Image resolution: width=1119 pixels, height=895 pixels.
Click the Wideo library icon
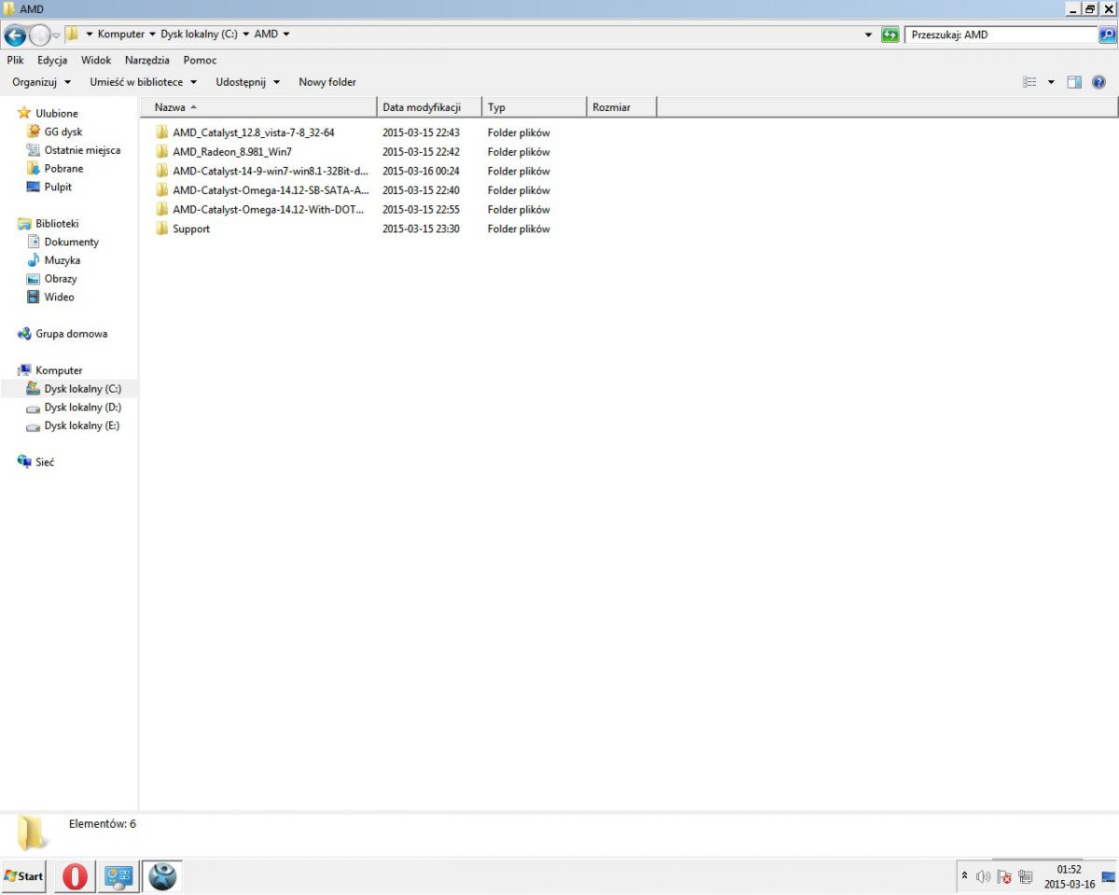(34, 297)
